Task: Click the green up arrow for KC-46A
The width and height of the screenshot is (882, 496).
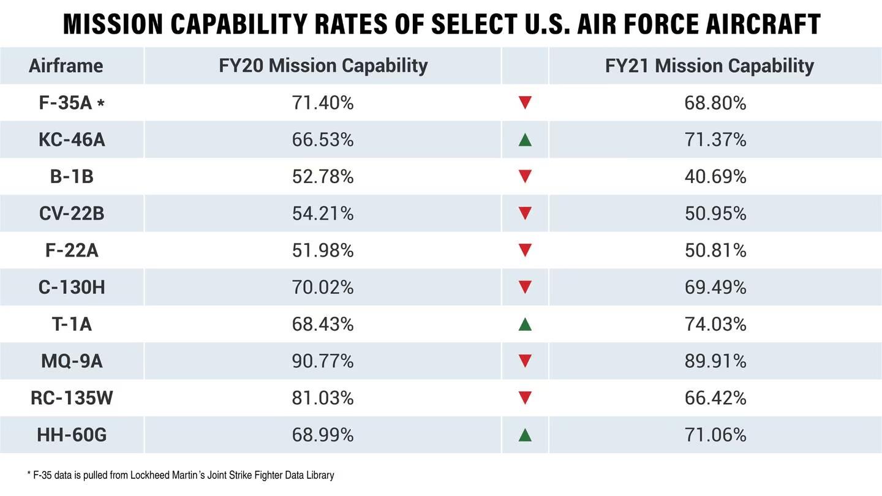Action: (x=524, y=140)
